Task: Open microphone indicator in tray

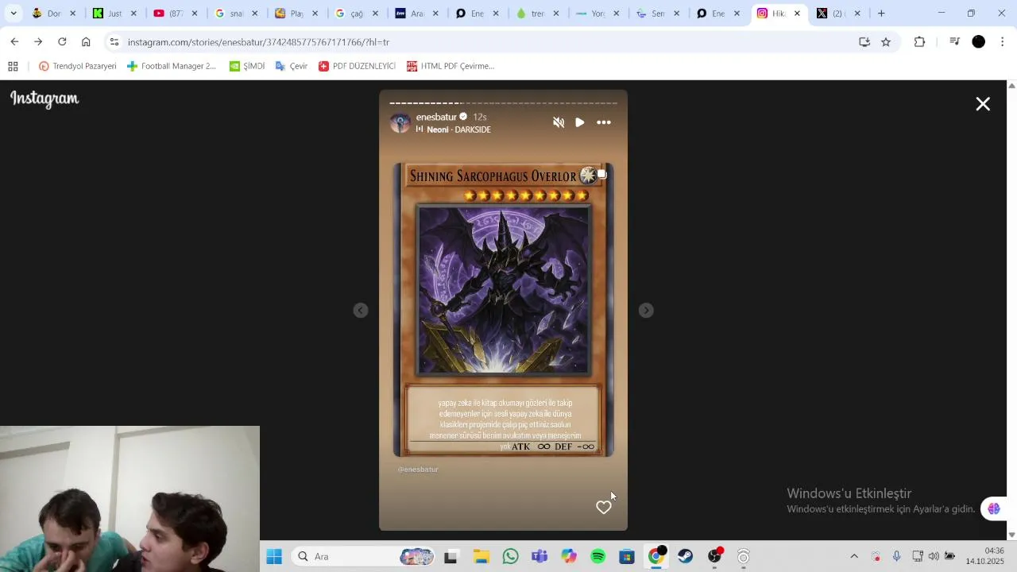Action: [x=896, y=557]
